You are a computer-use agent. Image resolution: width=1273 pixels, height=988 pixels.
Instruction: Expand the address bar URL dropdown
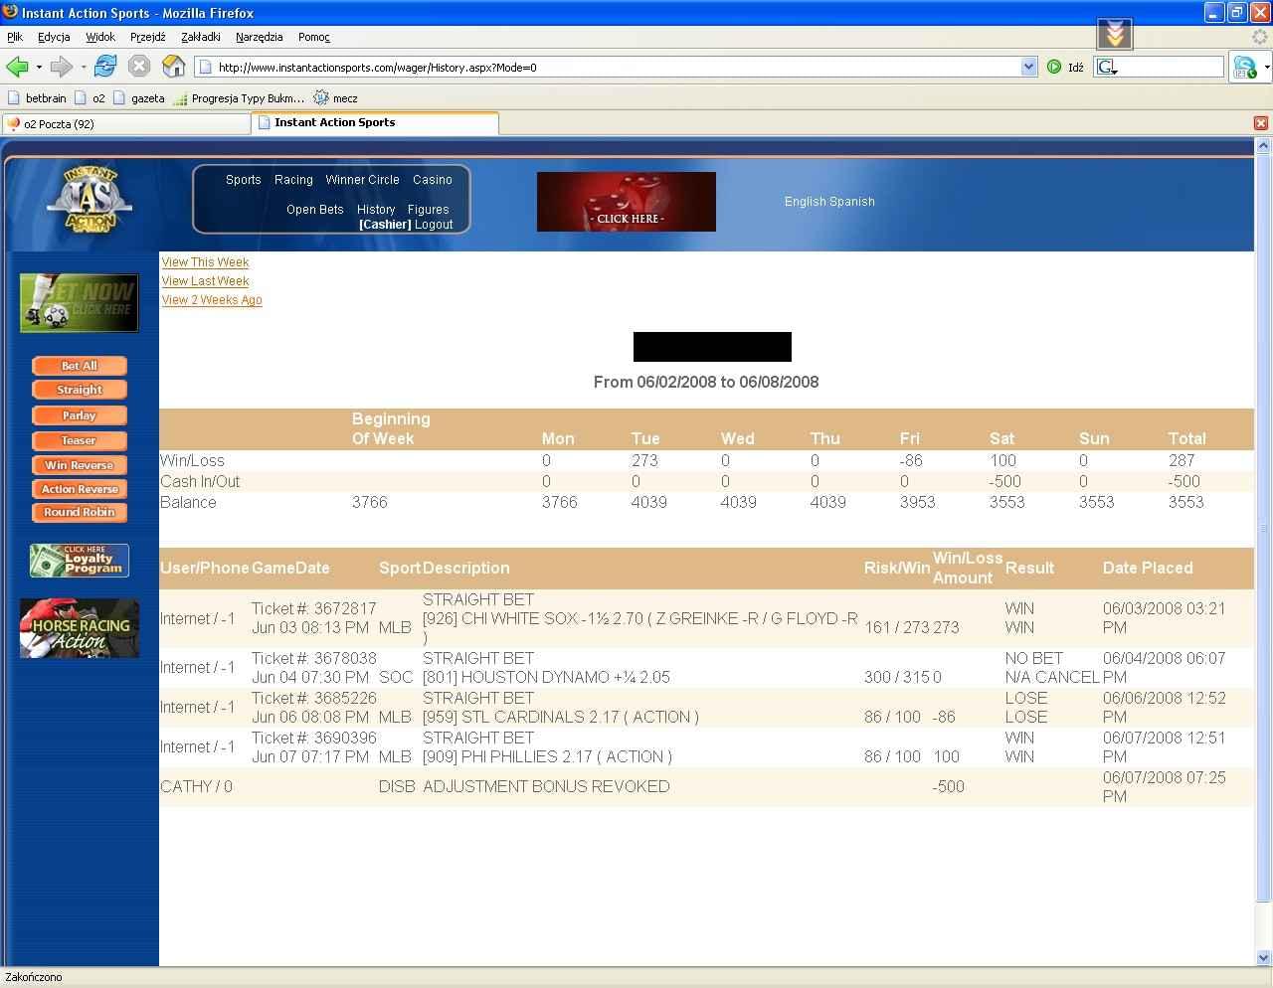click(x=1028, y=67)
